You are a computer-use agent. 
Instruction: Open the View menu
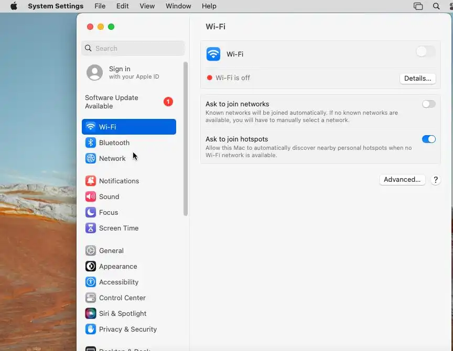(147, 6)
